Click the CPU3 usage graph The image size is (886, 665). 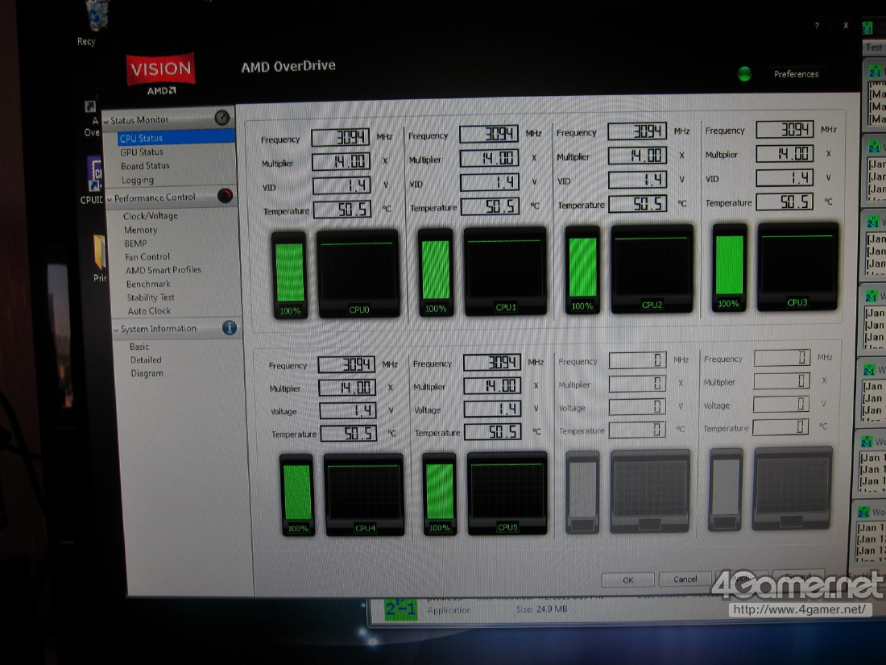797,267
